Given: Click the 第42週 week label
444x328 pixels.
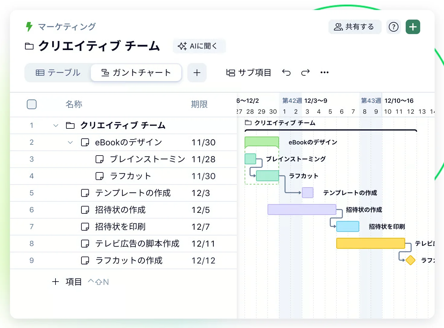Looking at the screenshot, I should pyautogui.click(x=292, y=101).
